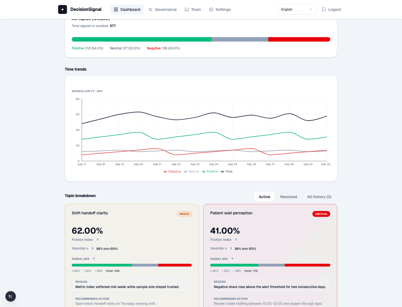Open Settings from the navbar
Image resolution: width=402 pixels, height=307 pixels.
[x=220, y=9]
